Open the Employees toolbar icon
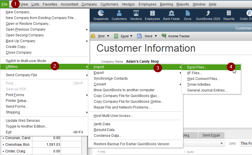252x155 pixels. coord(152,15)
